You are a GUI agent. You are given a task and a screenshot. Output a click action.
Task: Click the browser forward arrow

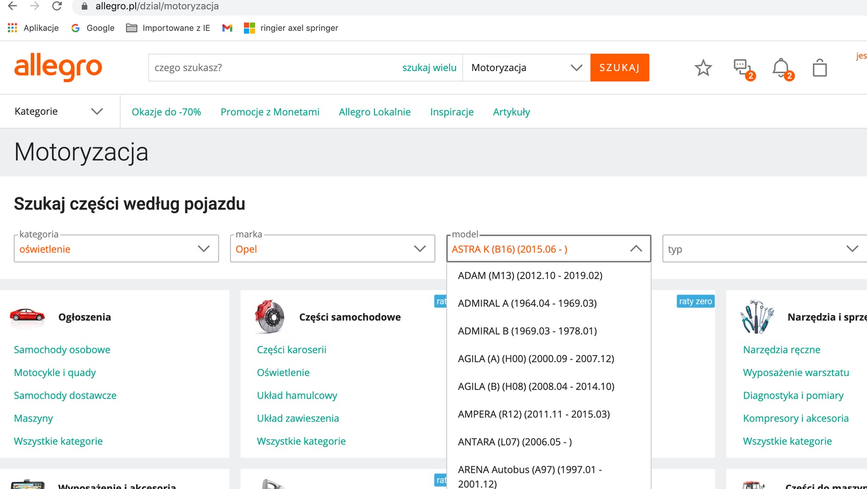(35, 6)
